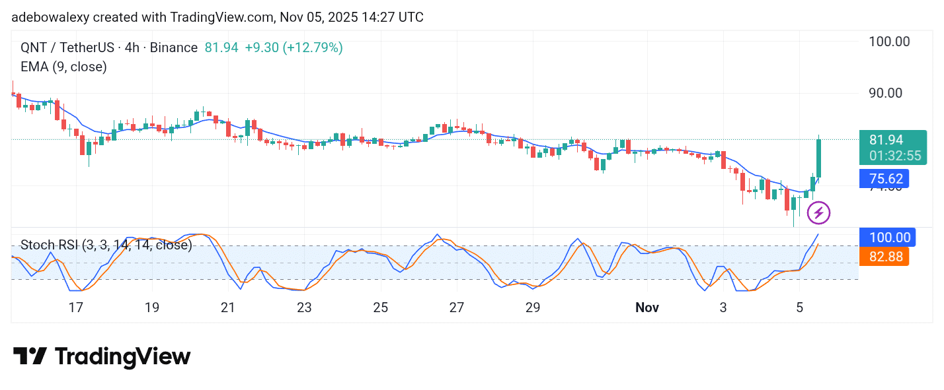
Task: Click the 90.00 mark on price scale
Action: click(x=885, y=93)
